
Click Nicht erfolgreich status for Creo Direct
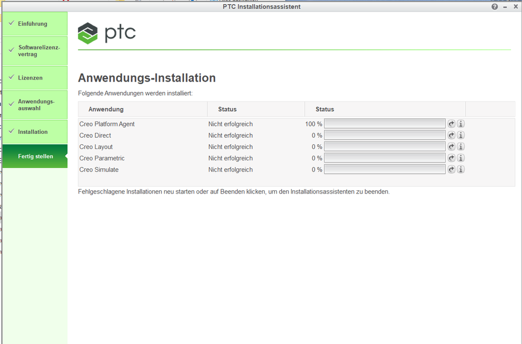[x=230, y=135]
